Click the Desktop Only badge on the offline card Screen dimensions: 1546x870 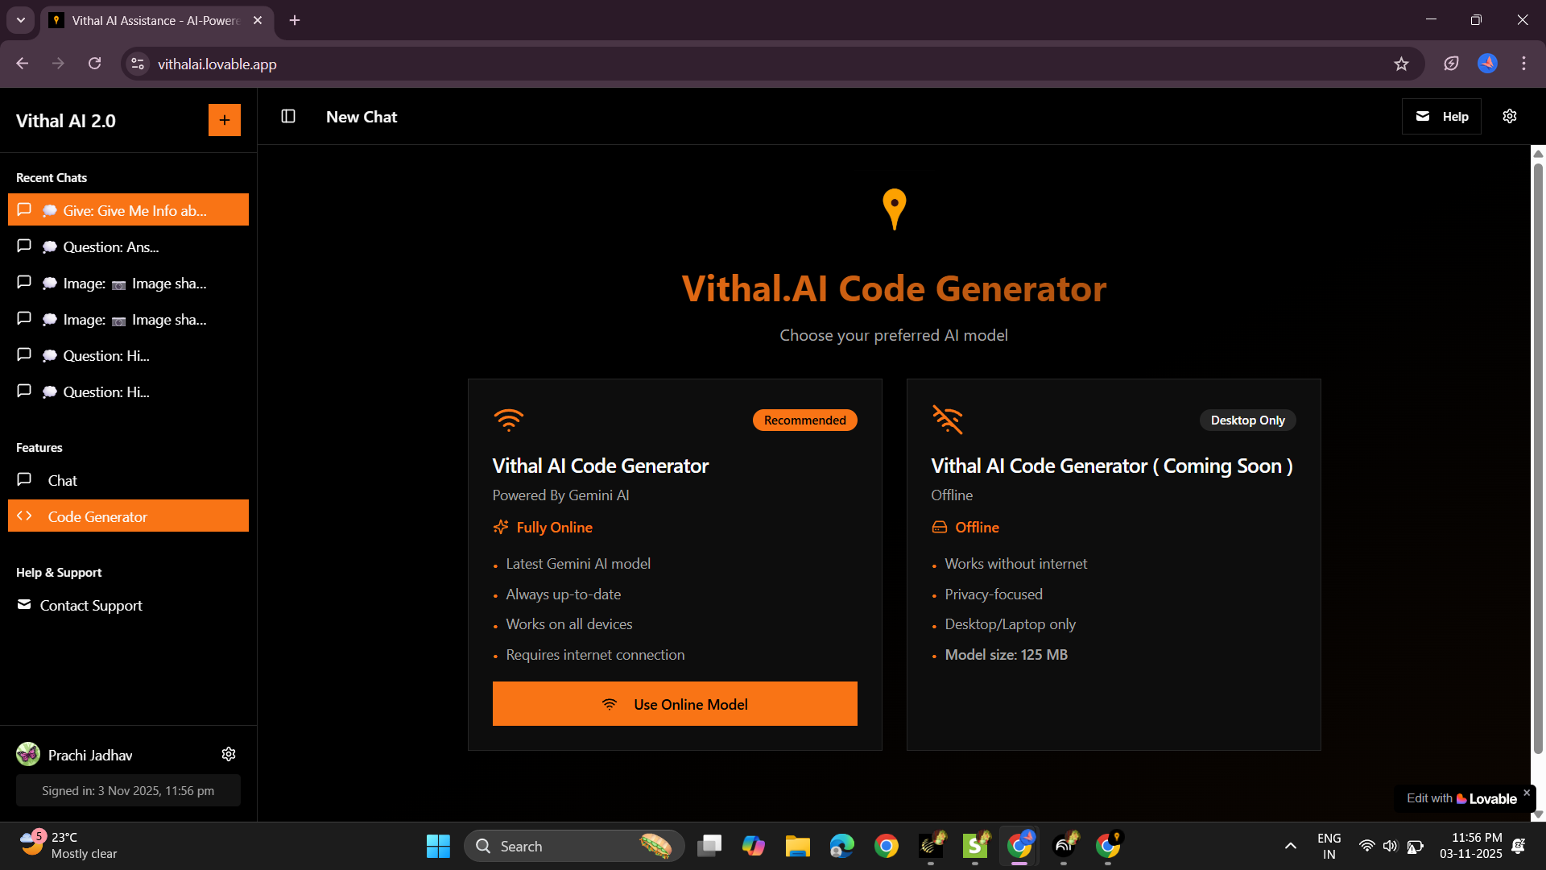1247,420
